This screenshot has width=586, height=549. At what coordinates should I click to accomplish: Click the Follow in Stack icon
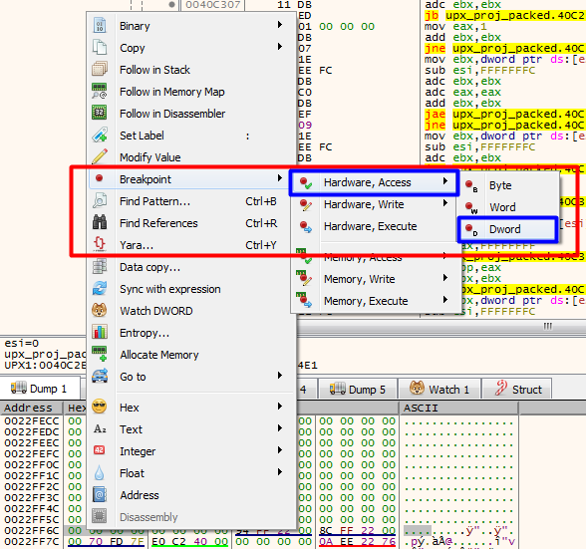click(x=100, y=70)
